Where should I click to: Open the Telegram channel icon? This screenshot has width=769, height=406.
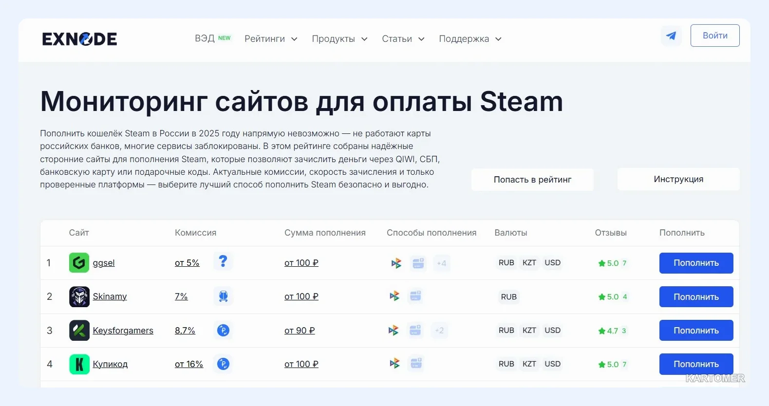coord(671,36)
